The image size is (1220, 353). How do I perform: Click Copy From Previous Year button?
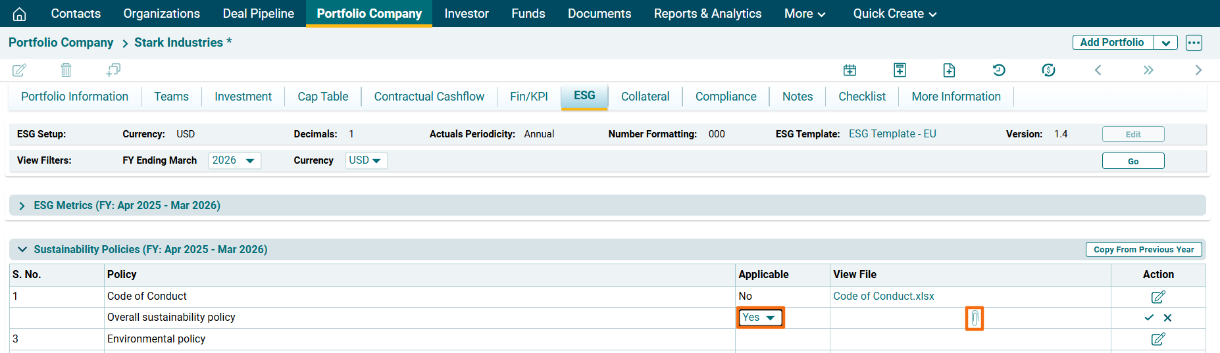(1143, 250)
